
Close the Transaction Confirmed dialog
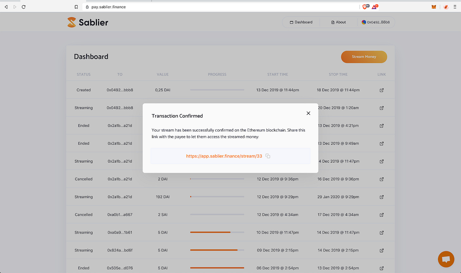[308, 113]
